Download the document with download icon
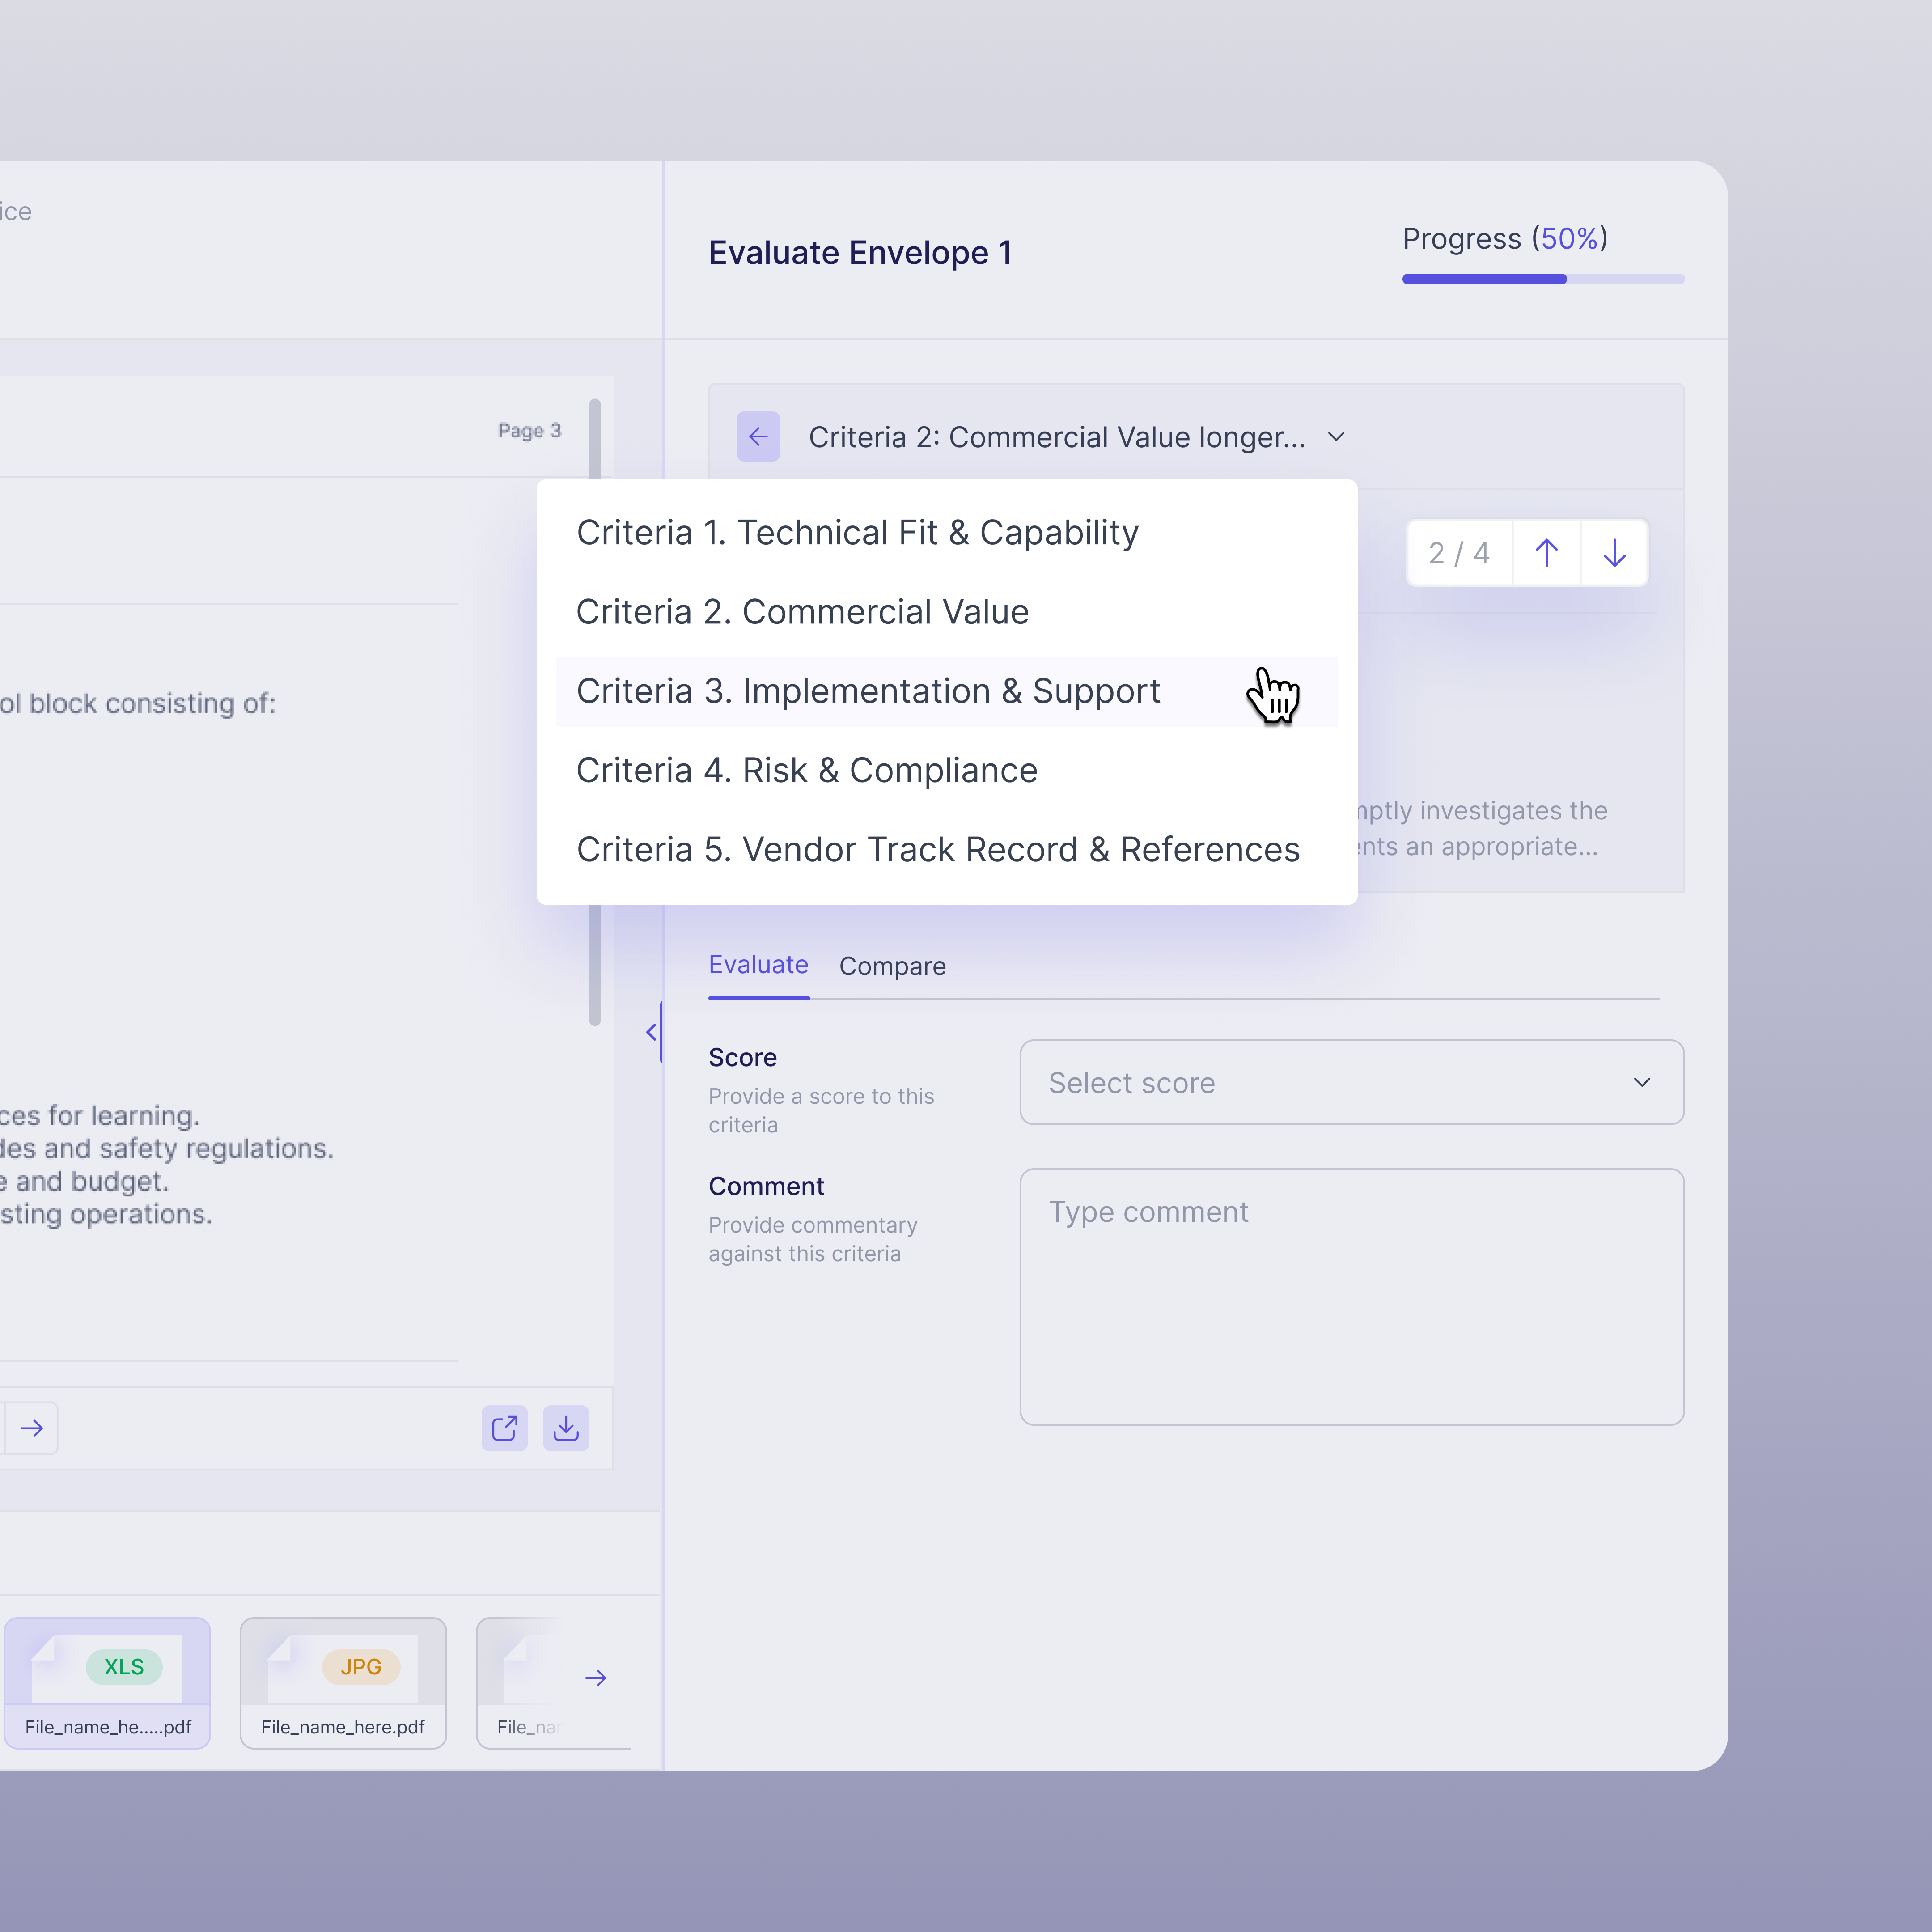Viewport: 1932px width, 1932px height. [566, 1428]
